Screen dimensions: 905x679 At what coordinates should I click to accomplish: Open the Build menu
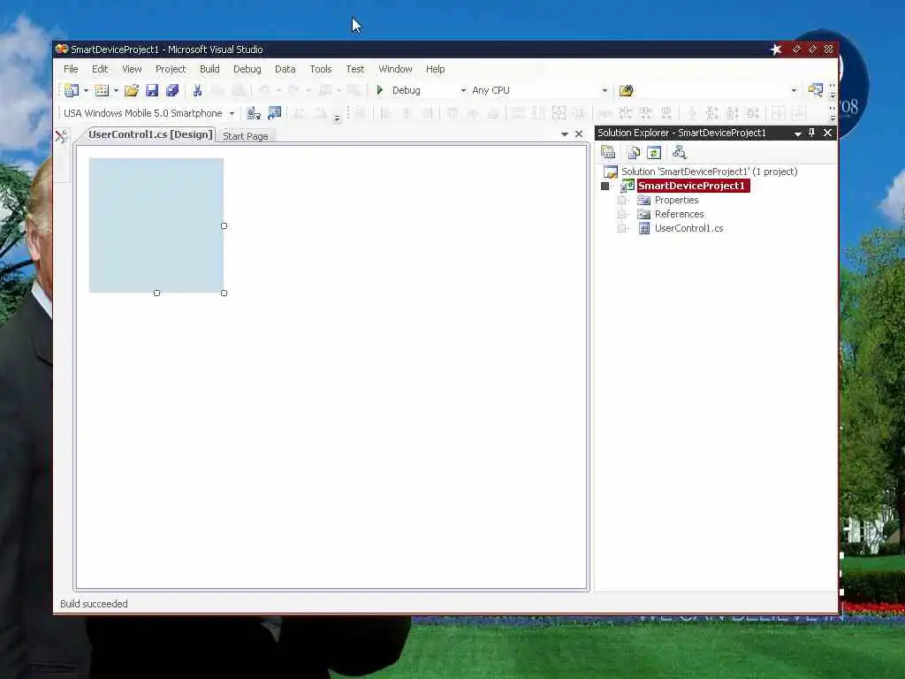pos(209,69)
